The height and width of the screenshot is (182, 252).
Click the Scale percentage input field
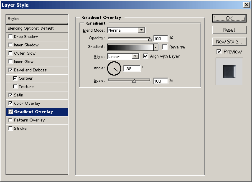tap(160, 81)
